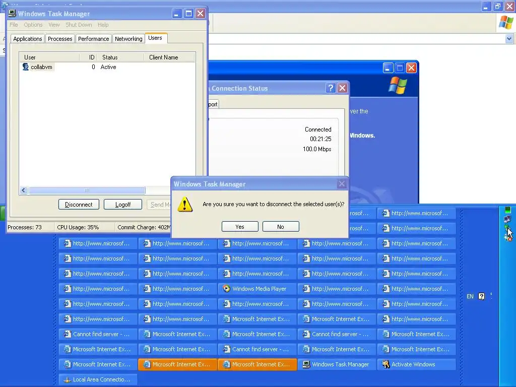Select the Users tab
The image size is (516, 387).
click(x=155, y=38)
